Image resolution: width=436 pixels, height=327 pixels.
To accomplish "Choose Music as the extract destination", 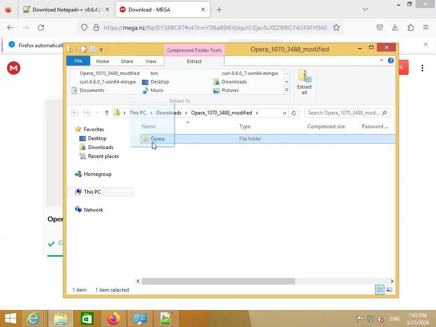I will [157, 90].
